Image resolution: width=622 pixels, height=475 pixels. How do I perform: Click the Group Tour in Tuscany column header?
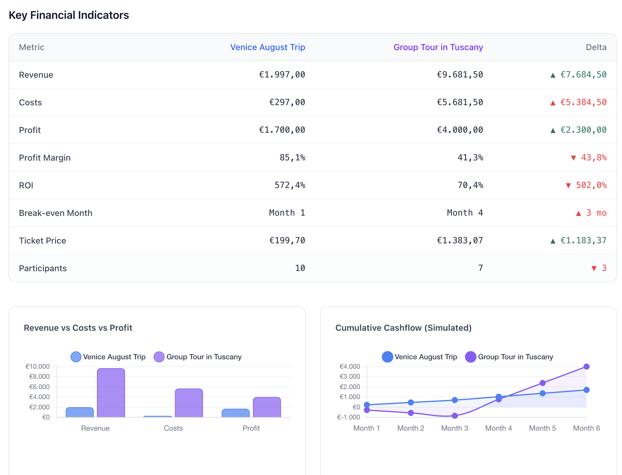pos(438,47)
